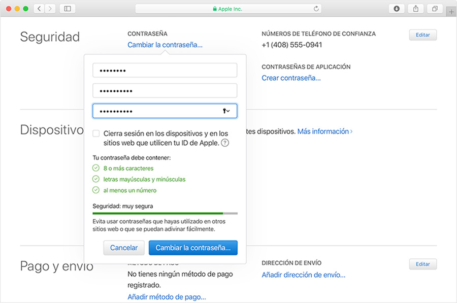
Task: Open the address bar dropdown reload control
Action: (315, 9)
